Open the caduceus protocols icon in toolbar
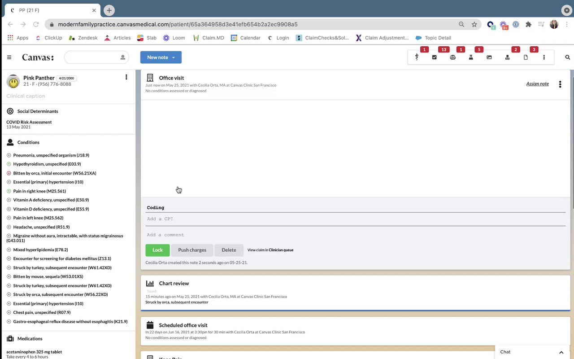 417,57
